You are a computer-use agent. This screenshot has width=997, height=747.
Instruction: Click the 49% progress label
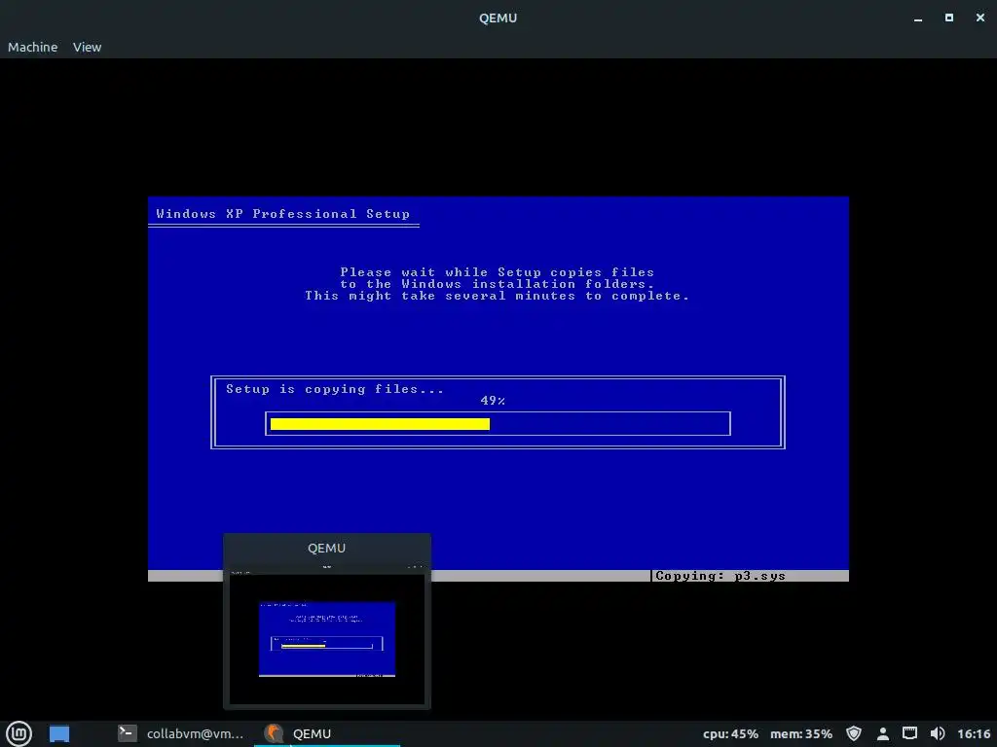493,400
